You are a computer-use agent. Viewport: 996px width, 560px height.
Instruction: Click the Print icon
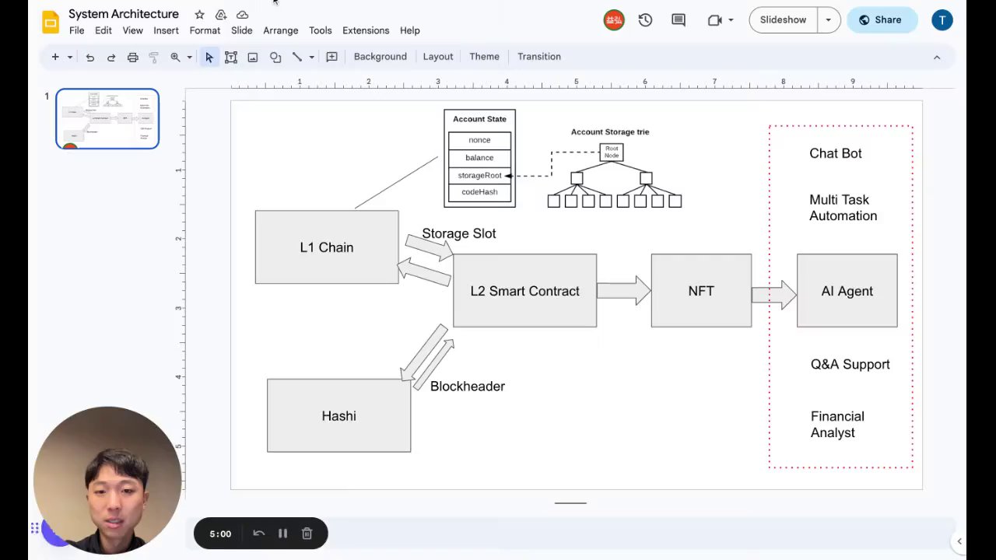[132, 57]
